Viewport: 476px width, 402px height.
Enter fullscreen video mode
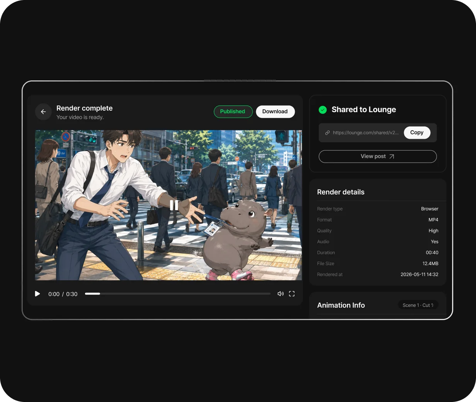pos(292,294)
